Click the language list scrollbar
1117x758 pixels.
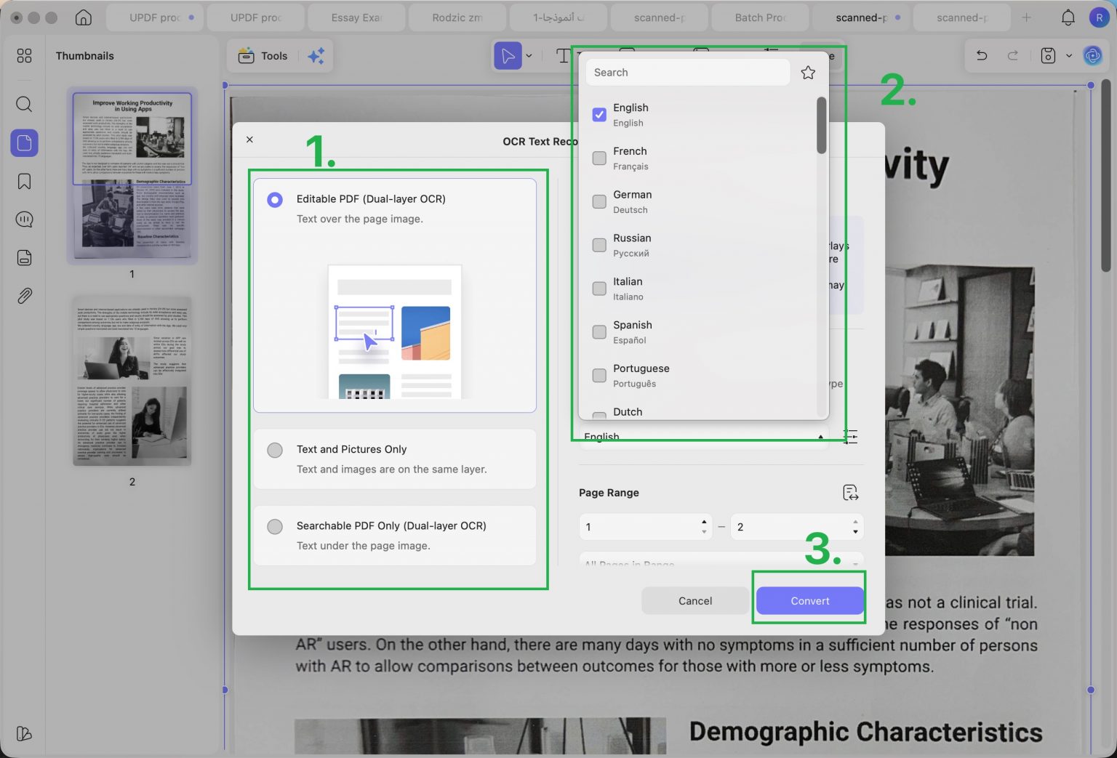click(x=822, y=125)
